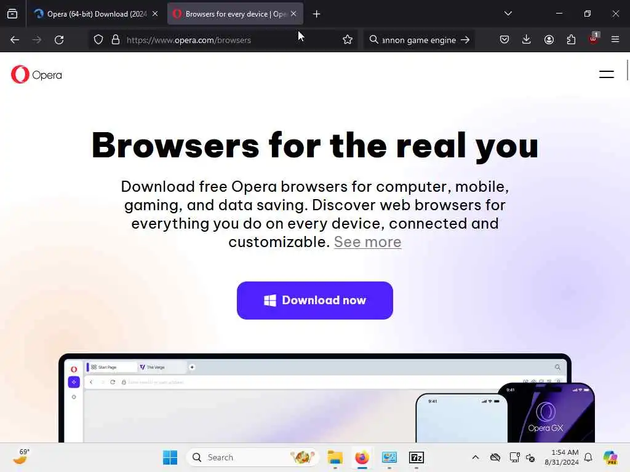Image resolution: width=630 pixels, height=472 pixels.
Task: Click the Download now button
Action: coord(315,300)
